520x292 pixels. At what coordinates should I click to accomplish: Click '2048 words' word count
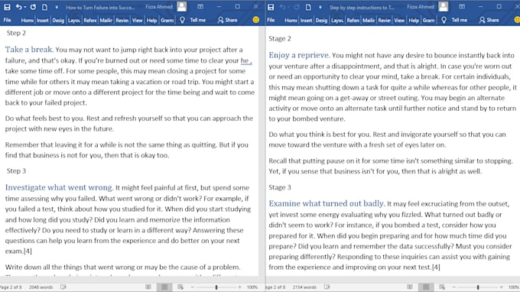pos(41,287)
